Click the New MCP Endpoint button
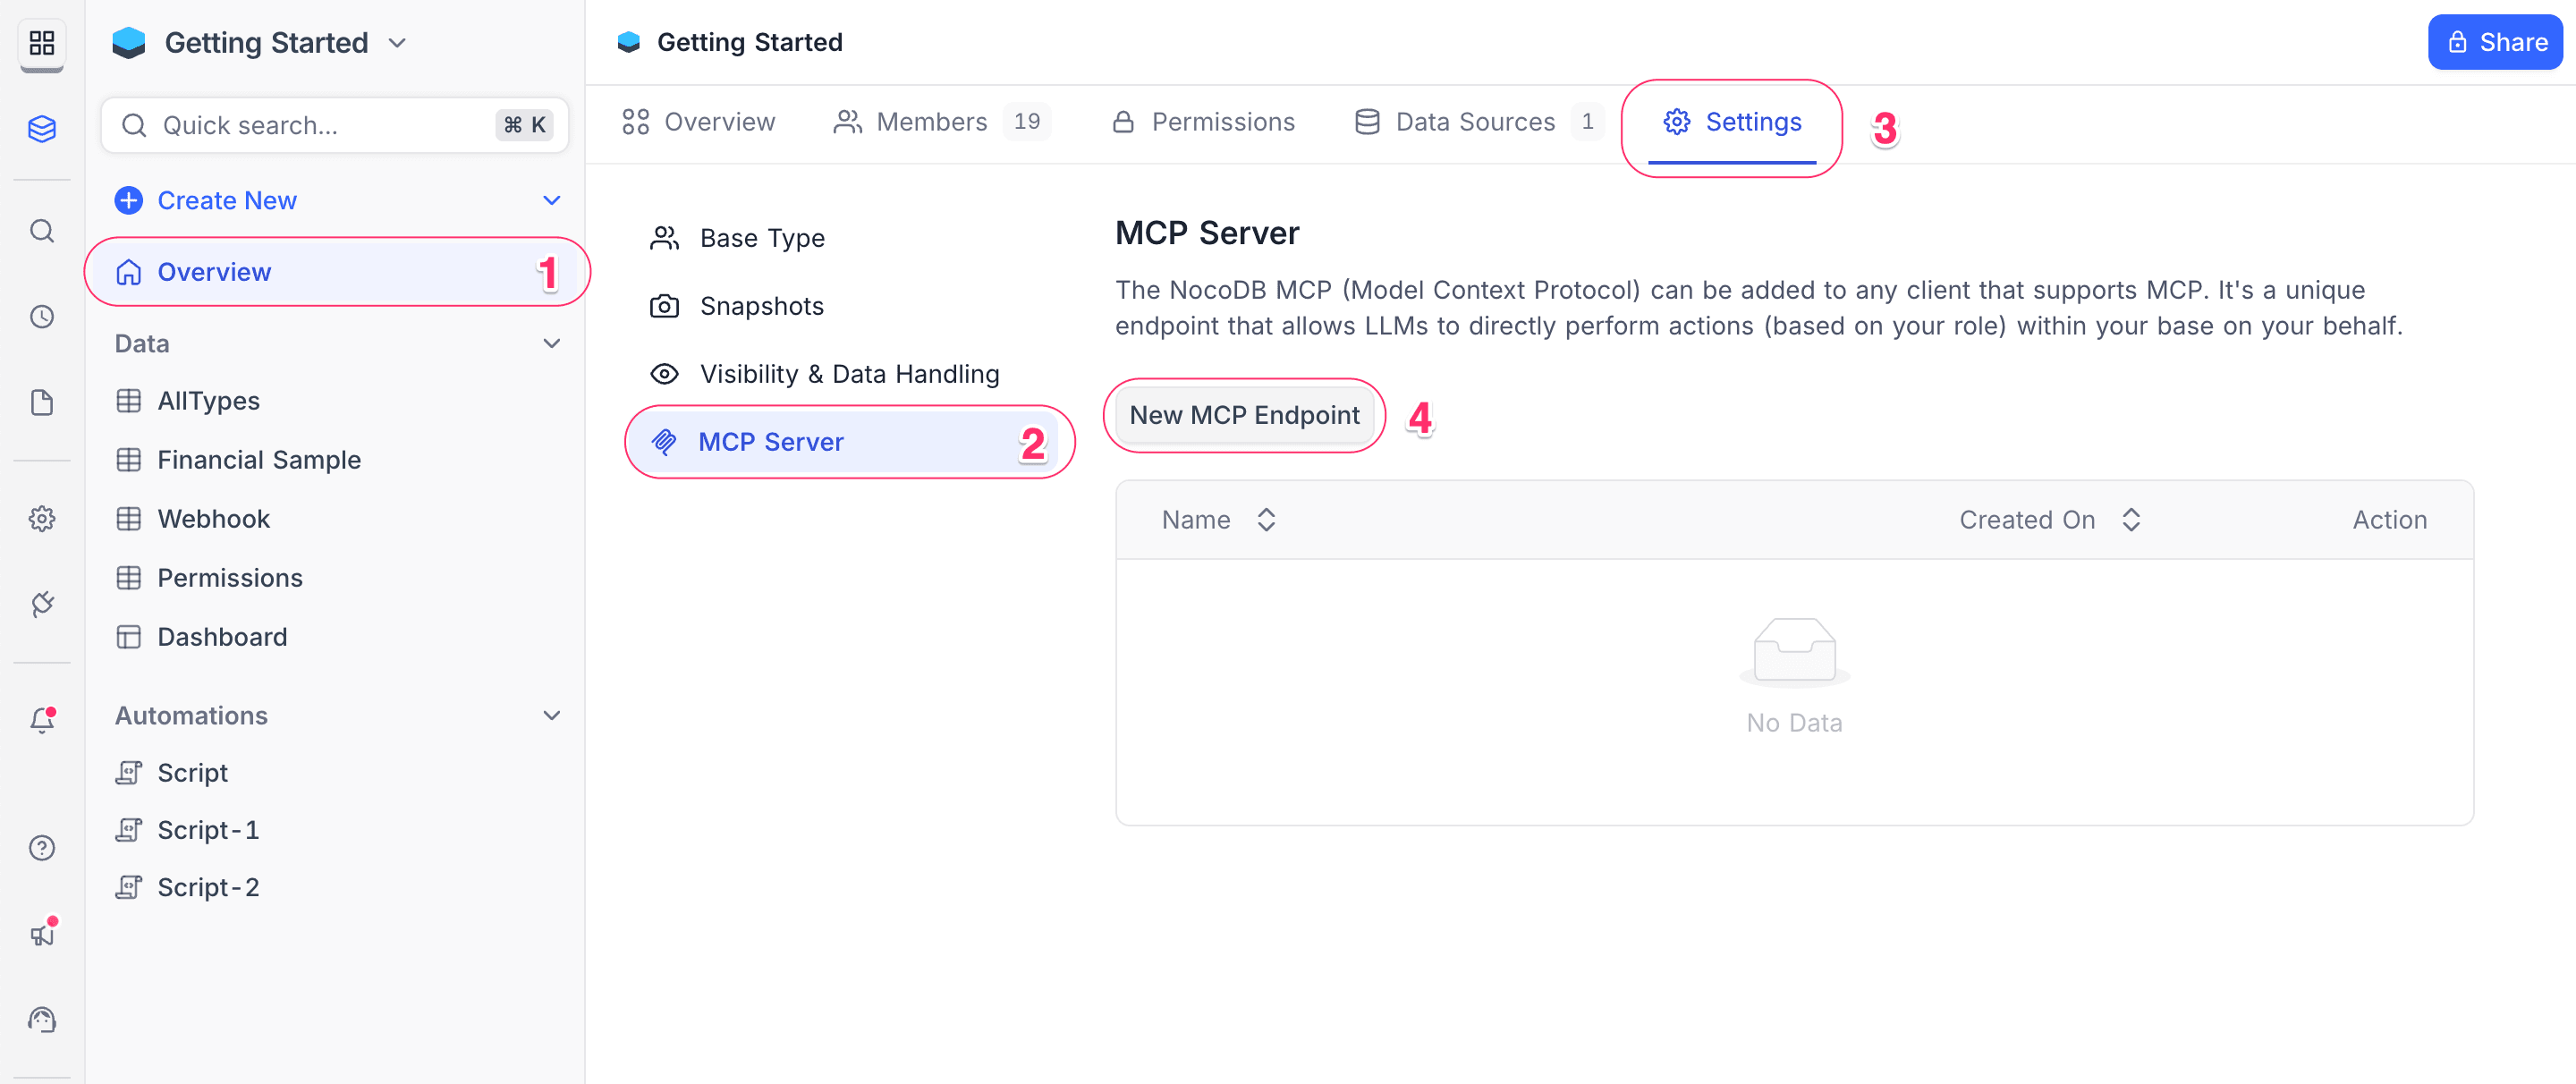This screenshot has height=1084, width=2576. pyautogui.click(x=1244, y=415)
